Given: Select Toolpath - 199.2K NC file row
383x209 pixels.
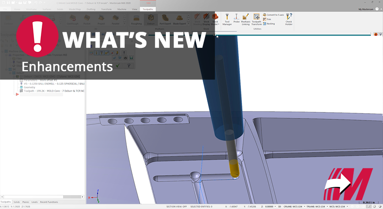Looking at the screenshot, I should [x=52, y=91].
